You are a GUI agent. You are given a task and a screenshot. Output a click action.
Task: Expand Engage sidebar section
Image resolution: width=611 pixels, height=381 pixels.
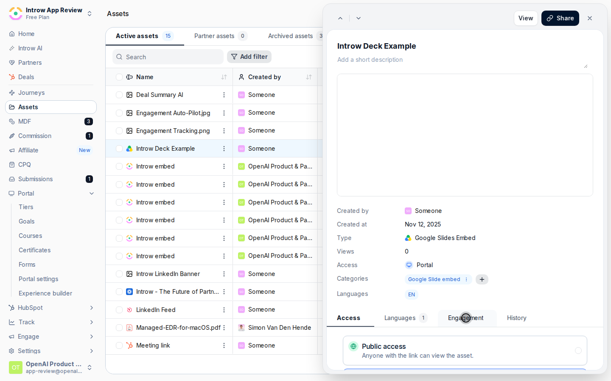coord(92,337)
